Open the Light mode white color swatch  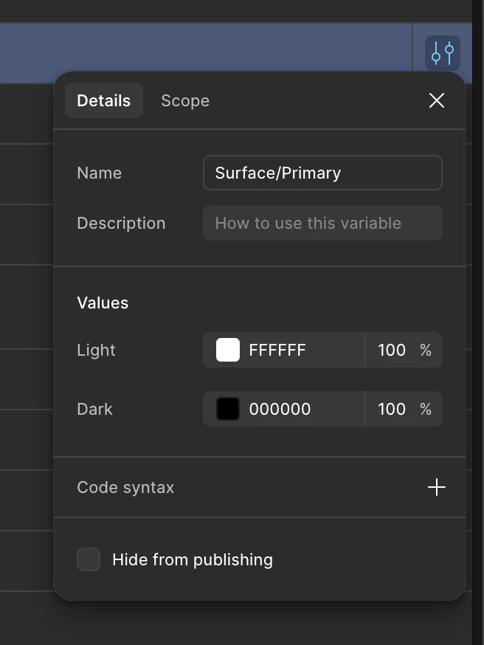pos(228,350)
